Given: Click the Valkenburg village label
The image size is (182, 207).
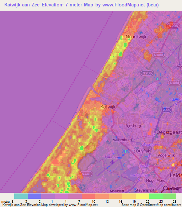Looking at the screenshot, I should point(122,140).
